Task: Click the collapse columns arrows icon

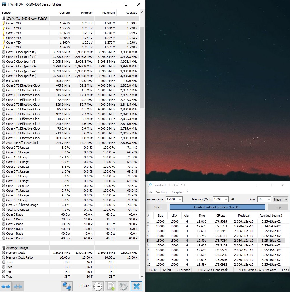Action: pos(18,286)
